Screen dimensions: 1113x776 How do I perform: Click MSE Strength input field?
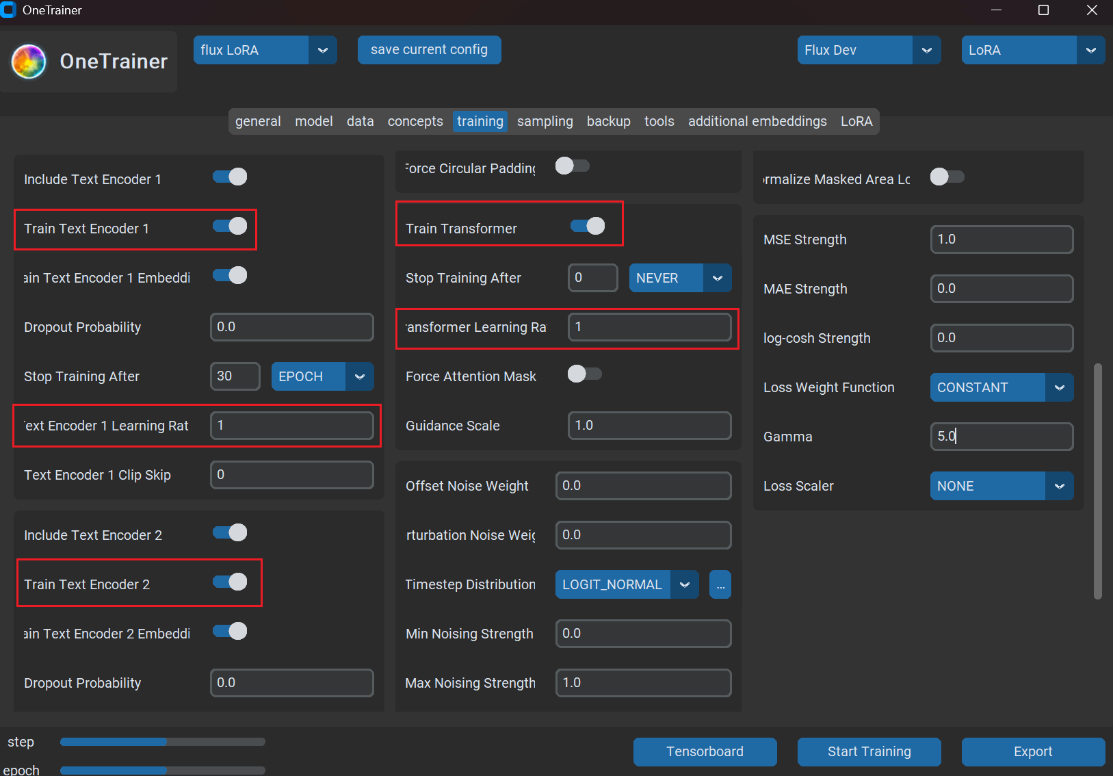(1002, 240)
